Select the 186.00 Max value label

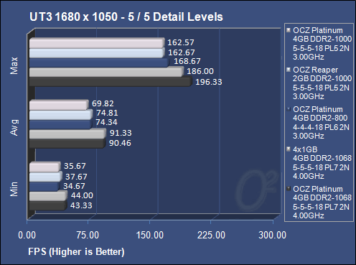pos(200,71)
